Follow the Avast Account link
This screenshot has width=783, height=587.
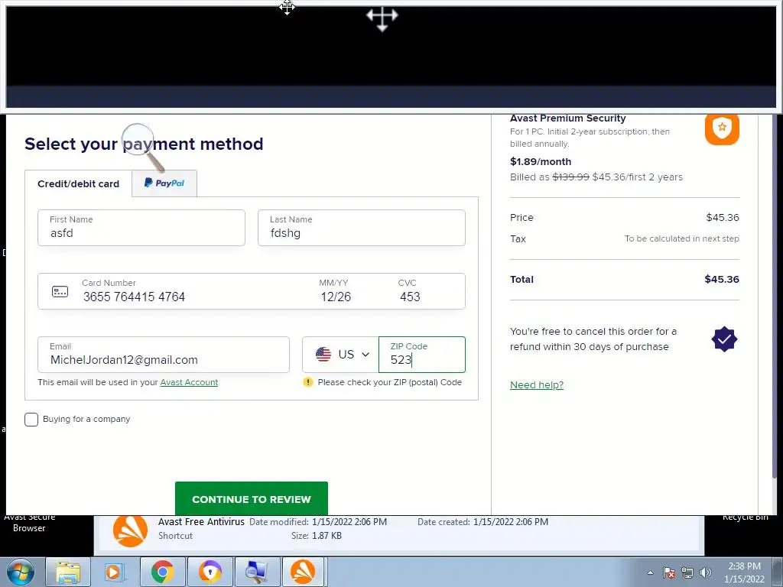tap(189, 382)
